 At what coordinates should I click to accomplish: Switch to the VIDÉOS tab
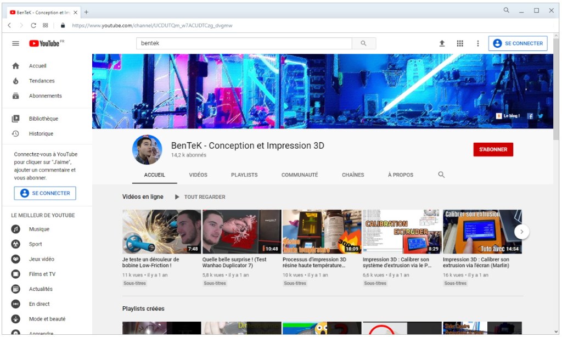(198, 175)
